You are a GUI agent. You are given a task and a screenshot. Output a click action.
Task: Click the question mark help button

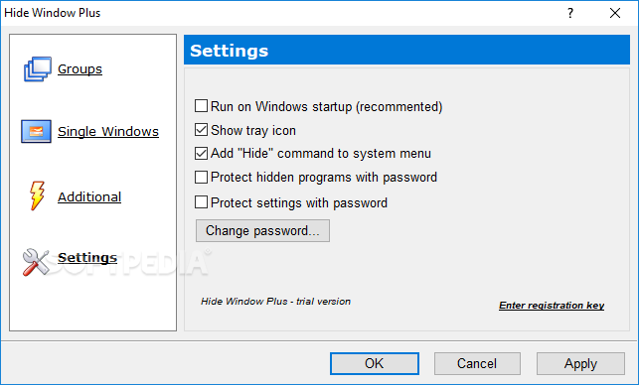[570, 13]
